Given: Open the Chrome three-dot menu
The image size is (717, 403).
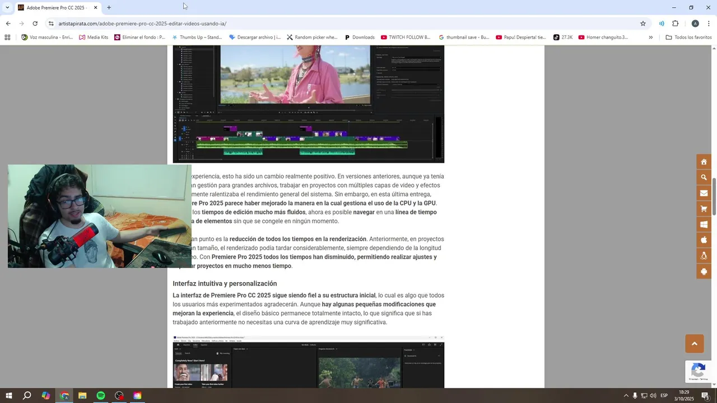Looking at the screenshot, I should click(709, 24).
